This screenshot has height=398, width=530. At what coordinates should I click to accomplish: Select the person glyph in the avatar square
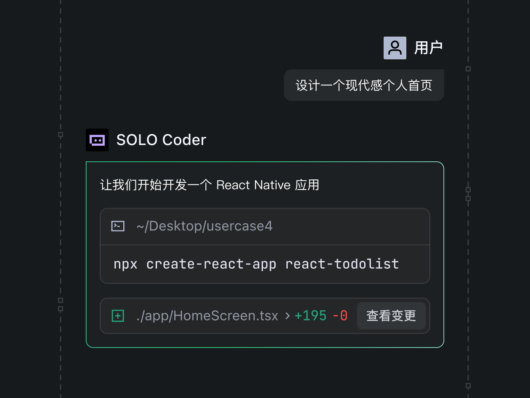[x=395, y=48]
